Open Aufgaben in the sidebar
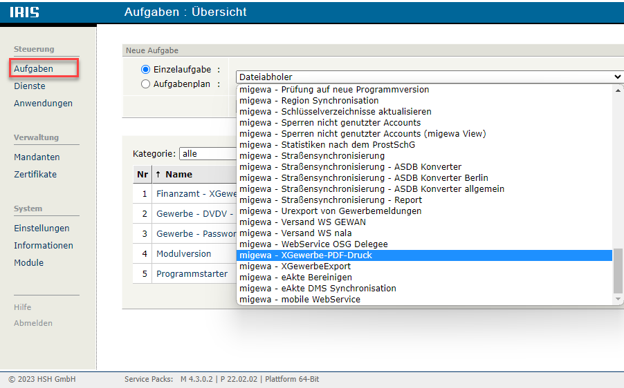Screen dimensions: 624x388 tap(33, 69)
